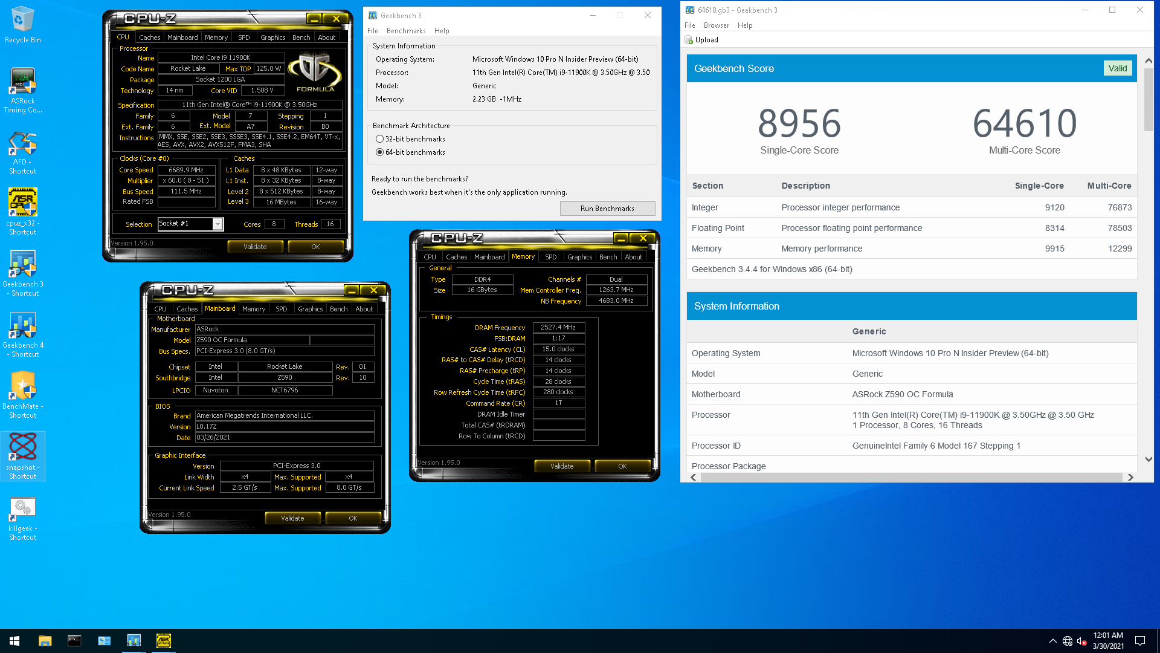Click motherboard model Z590 OC Formula field
Image resolution: width=1160 pixels, height=653 pixels.
click(252, 340)
